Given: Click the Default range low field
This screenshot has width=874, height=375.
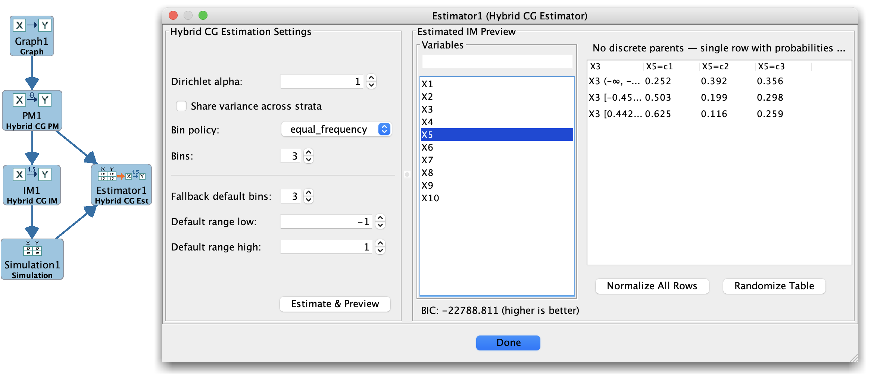Looking at the screenshot, I should click(326, 221).
